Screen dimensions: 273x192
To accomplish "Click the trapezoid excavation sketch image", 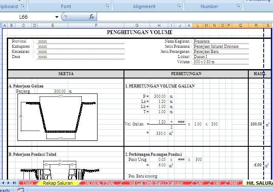I will point(57,117).
